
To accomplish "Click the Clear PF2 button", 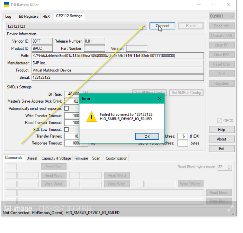I will pos(222,55).
